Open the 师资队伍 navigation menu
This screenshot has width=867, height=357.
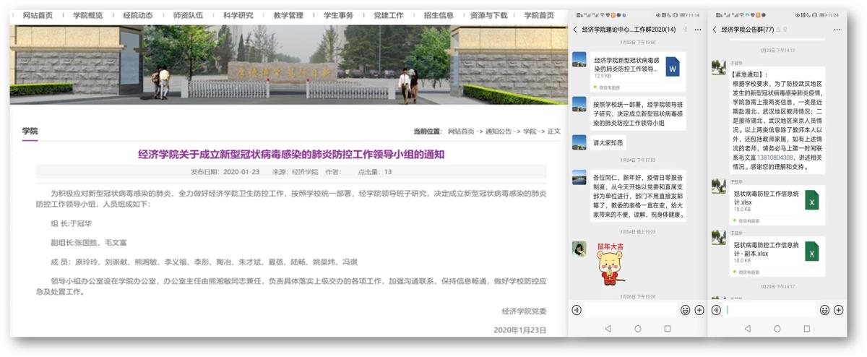pyautogui.click(x=188, y=14)
